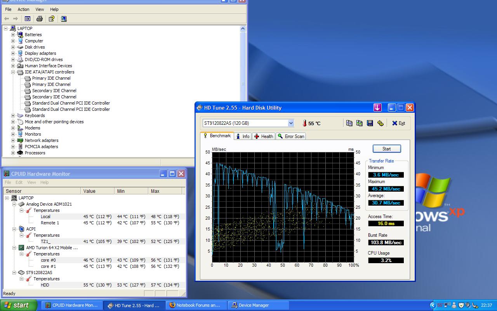Select Standard Dual Channel PCI IDE Controller first entry

[71, 103]
